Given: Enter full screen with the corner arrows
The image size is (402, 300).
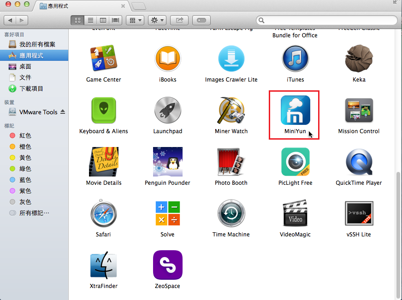Looking at the screenshot, I should pyautogui.click(x=395, y=2).
